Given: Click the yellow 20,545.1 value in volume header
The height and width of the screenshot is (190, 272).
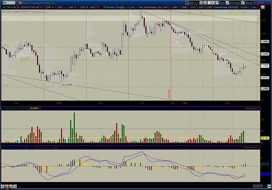Looking at the screenshot, I should (35, 108).
